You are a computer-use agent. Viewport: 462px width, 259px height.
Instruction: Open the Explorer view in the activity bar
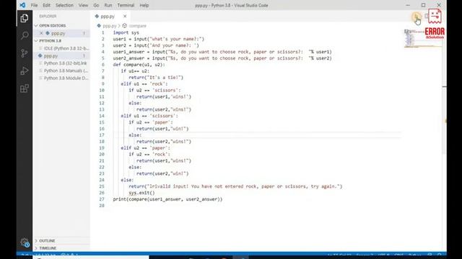[x=25, y=18]
